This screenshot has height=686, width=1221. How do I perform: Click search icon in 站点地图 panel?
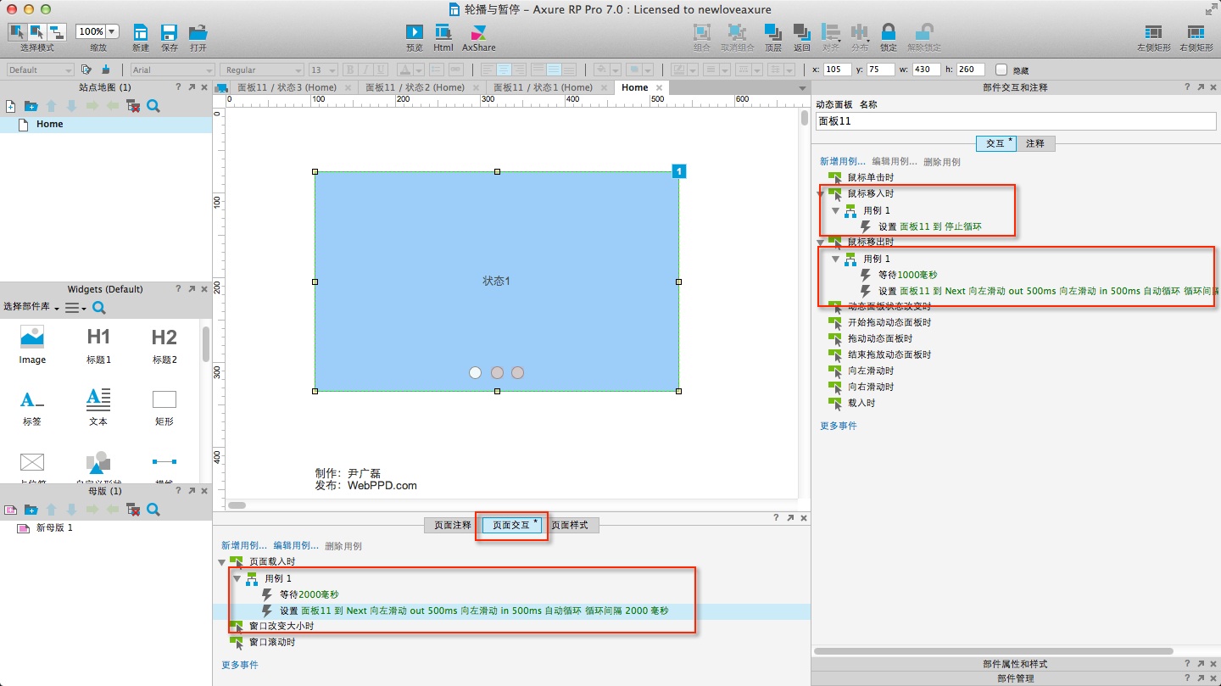[x=153, y=106]
